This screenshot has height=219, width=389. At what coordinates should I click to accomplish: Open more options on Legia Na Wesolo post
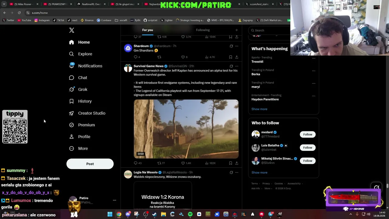pyautogui.click(x=237, y=172)
